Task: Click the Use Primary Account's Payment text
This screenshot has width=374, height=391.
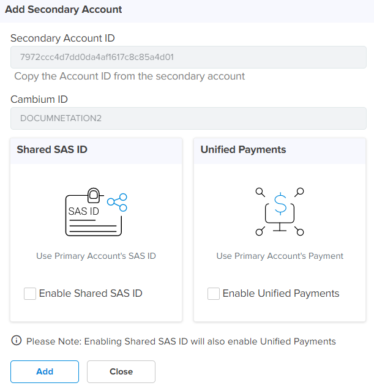Action: tap(280, 256)
